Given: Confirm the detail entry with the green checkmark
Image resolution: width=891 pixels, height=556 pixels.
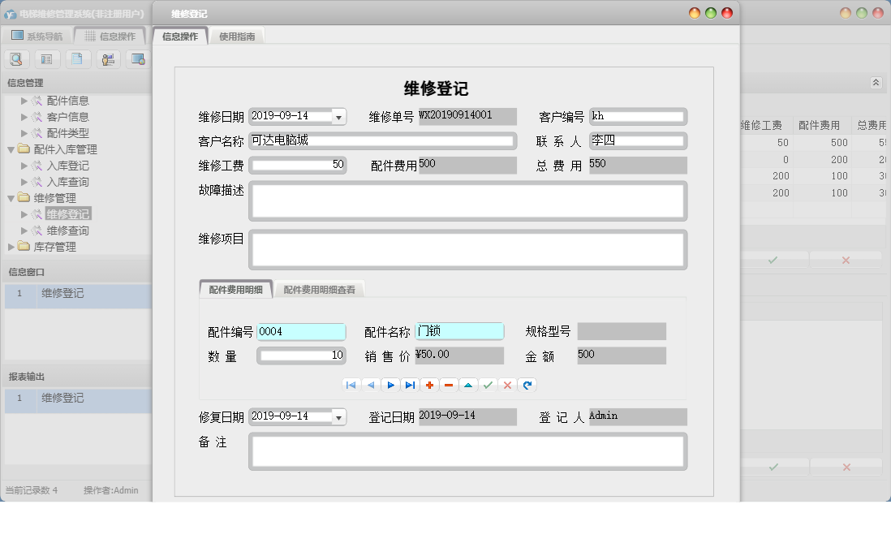Looking at the screenshot, I should 488,385.
